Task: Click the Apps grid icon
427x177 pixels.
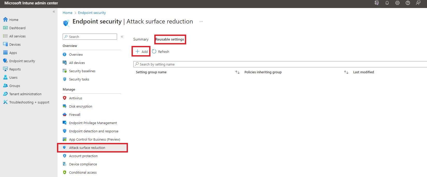Action: pyautogui.click(x=5, y=53)
